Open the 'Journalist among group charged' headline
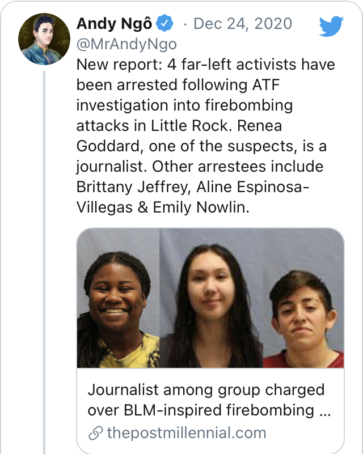Image resolution: width=363 pixels, height=454 pixels. [x=206, y=390]
